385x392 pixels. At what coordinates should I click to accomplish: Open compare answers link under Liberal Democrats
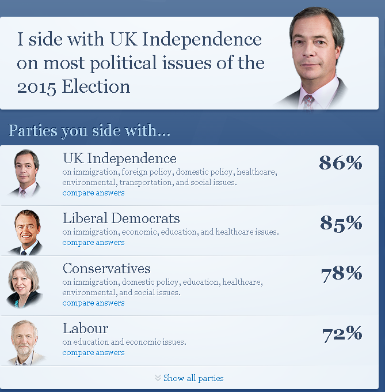click(93, 242)
